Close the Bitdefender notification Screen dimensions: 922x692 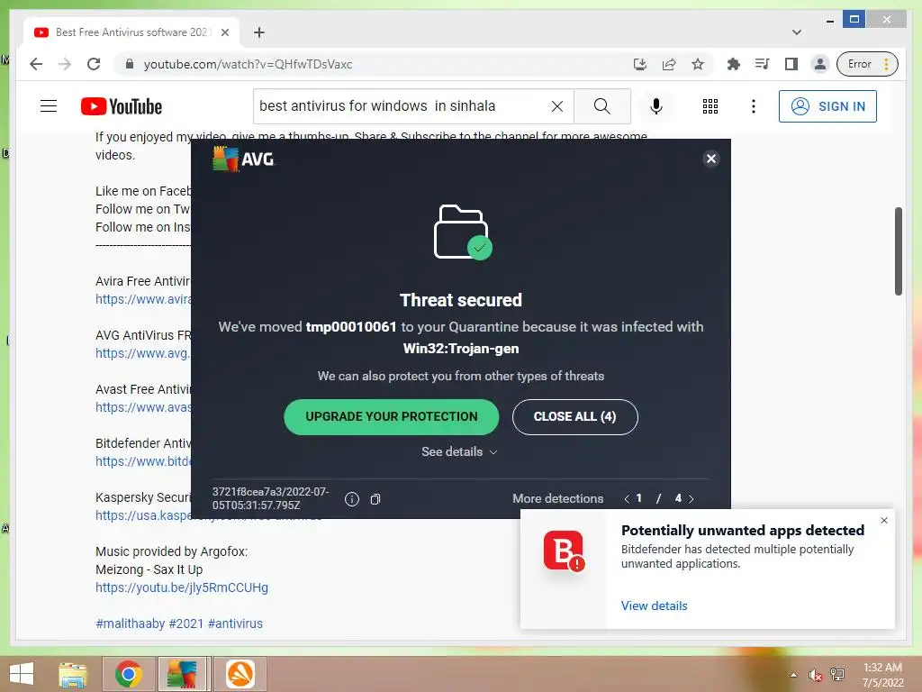[x=884, y=520]
